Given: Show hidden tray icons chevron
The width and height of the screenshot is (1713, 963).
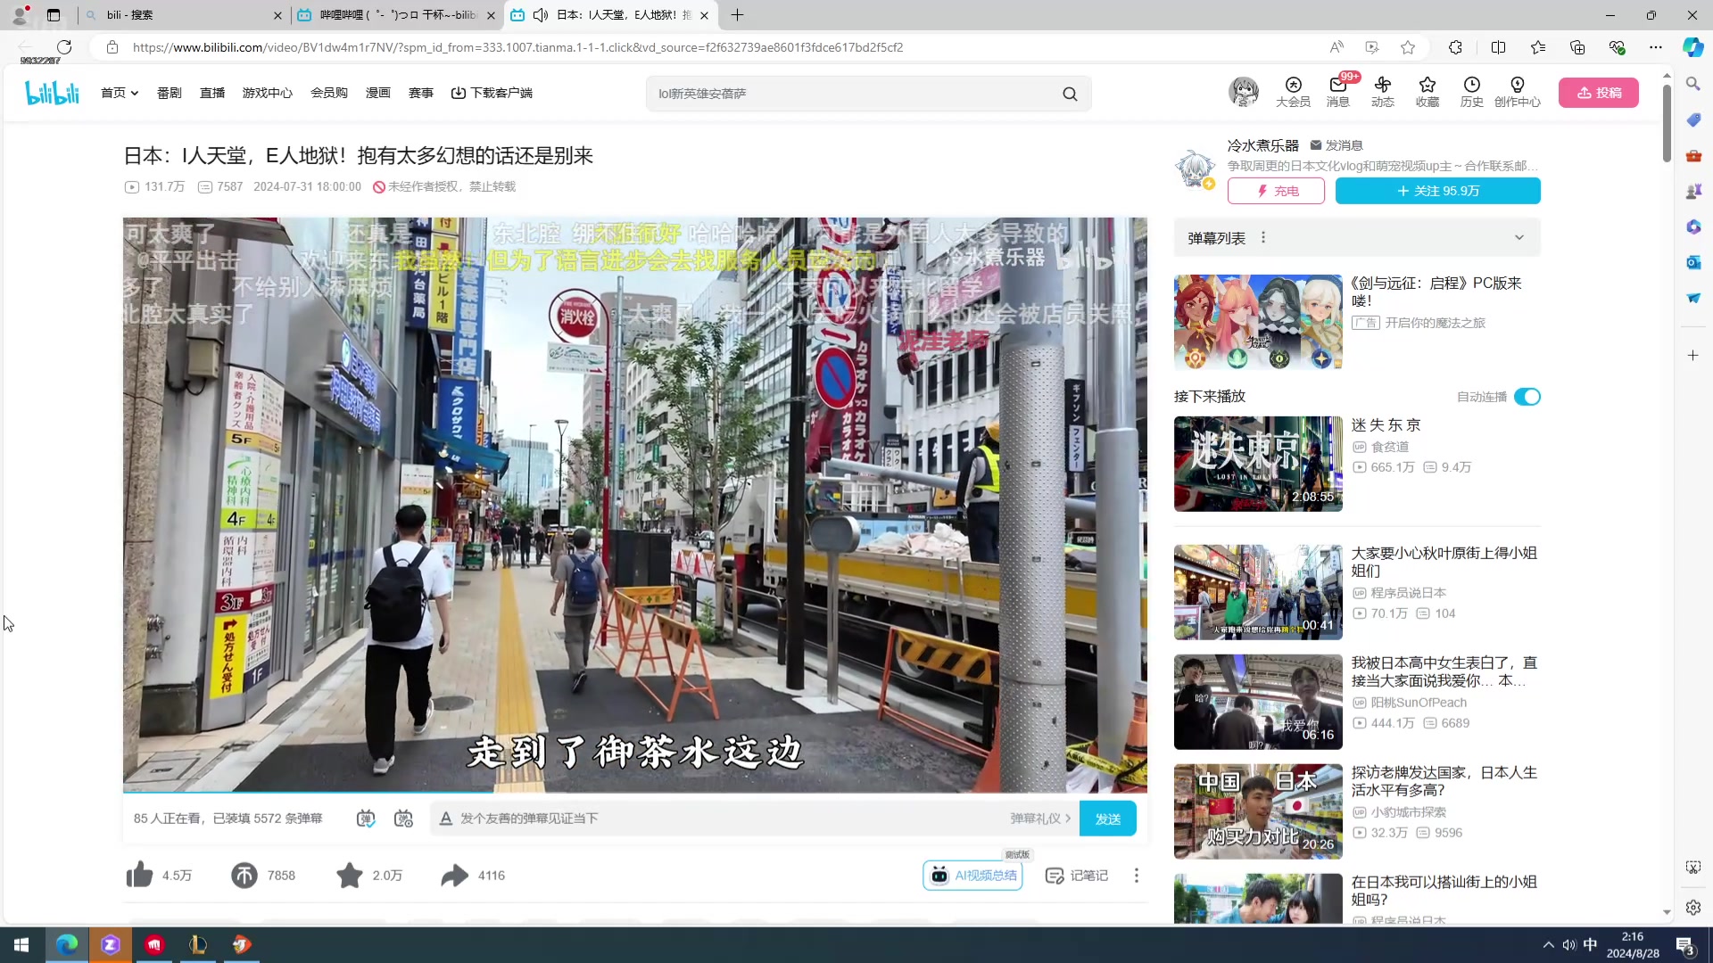Looking at the screenshot, I should [x=1548, y=945].
